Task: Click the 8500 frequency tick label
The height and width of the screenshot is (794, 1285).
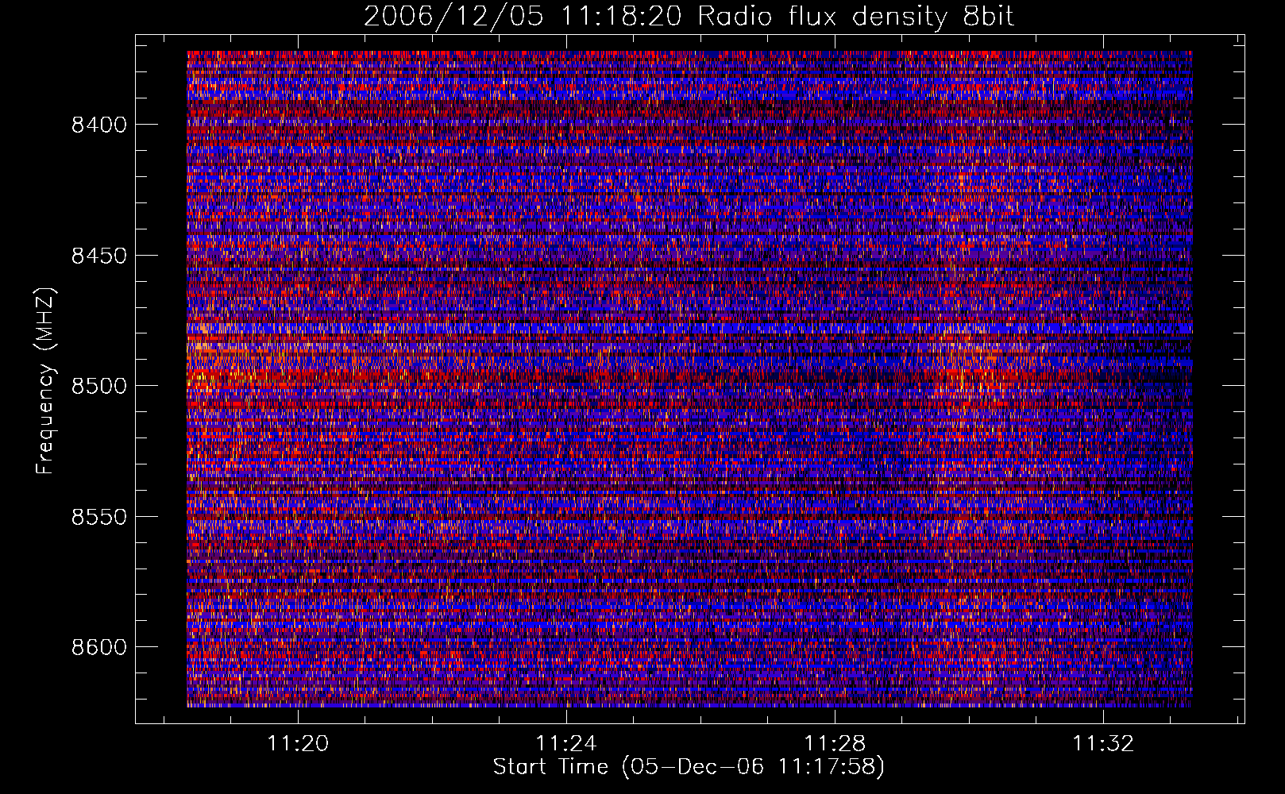Action: tap(99, 386)
